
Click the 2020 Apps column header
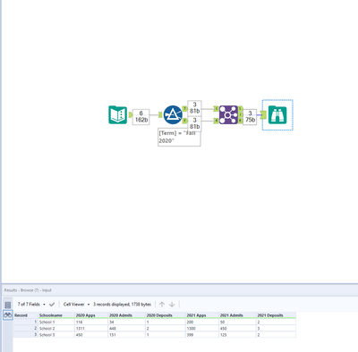coord(91,315)
